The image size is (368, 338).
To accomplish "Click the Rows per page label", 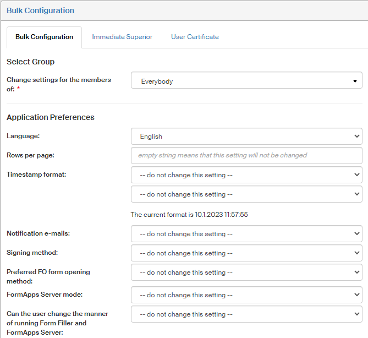I will click(30, 155).
